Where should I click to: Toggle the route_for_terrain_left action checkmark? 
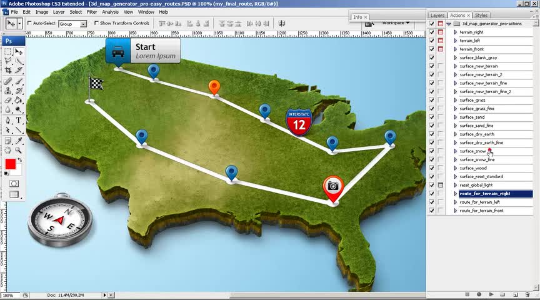(x=431, y=202)
